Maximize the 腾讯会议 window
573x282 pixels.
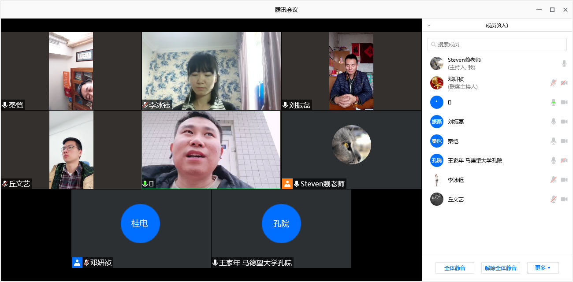pyautogui.click(x=552, y=10)
